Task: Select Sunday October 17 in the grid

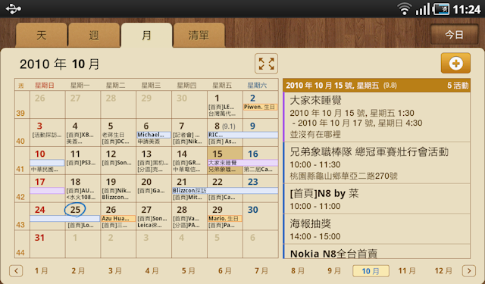Action: (x=48, y=189)
